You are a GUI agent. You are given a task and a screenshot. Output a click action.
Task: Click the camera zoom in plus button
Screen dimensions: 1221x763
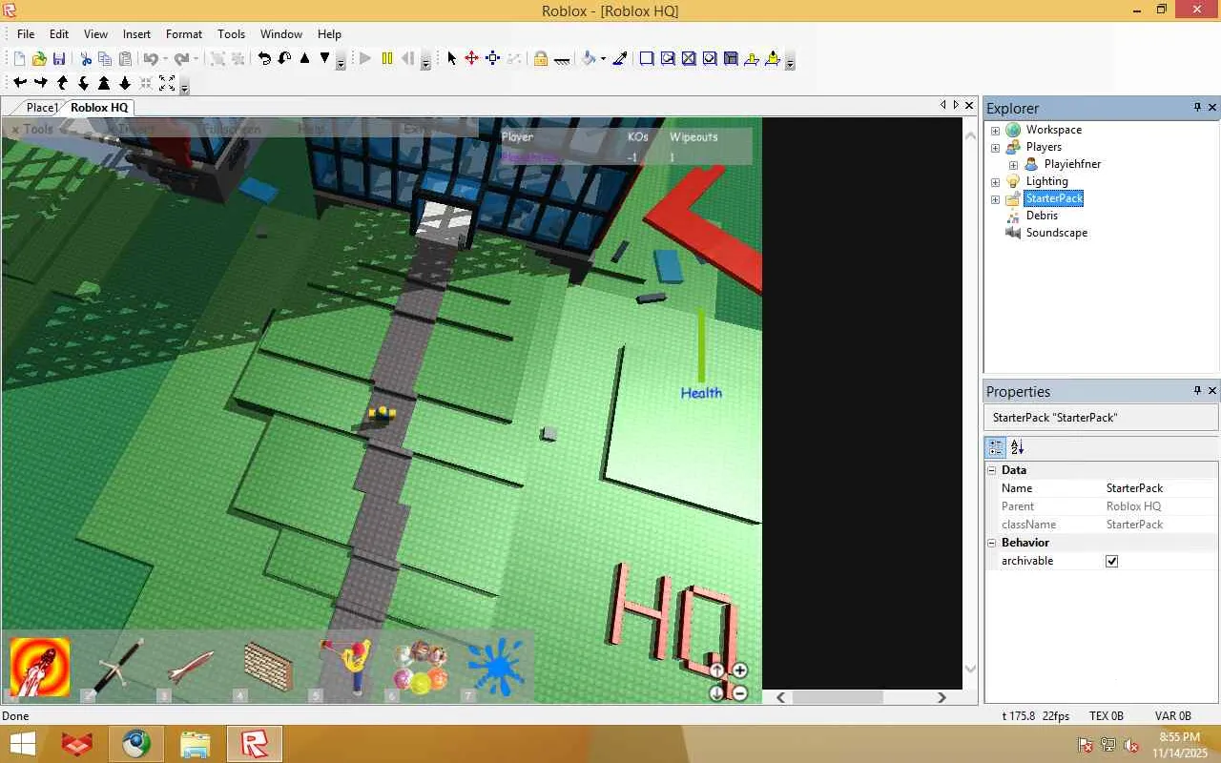point(739,670)
